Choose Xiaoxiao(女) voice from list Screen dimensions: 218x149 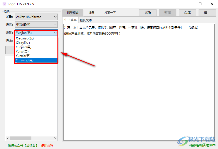pos(36,38)
